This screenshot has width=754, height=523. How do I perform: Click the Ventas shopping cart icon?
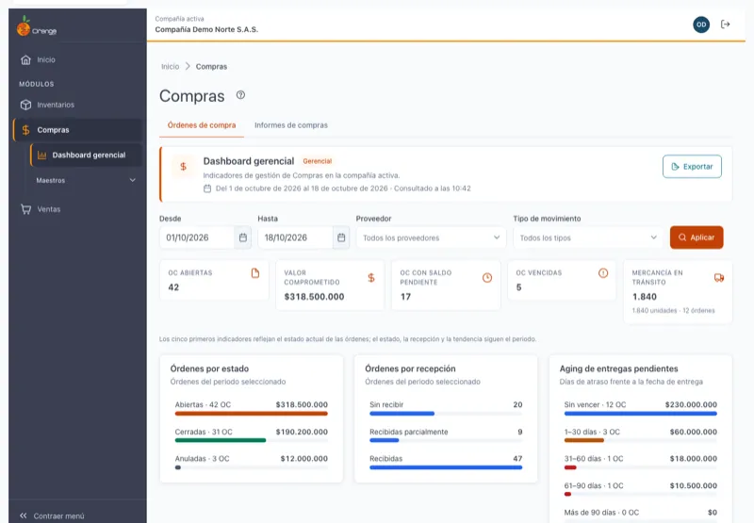pos(26,209)
